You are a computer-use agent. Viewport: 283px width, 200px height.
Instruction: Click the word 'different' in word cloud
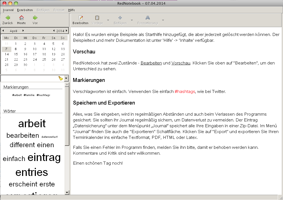click(22, 145)
